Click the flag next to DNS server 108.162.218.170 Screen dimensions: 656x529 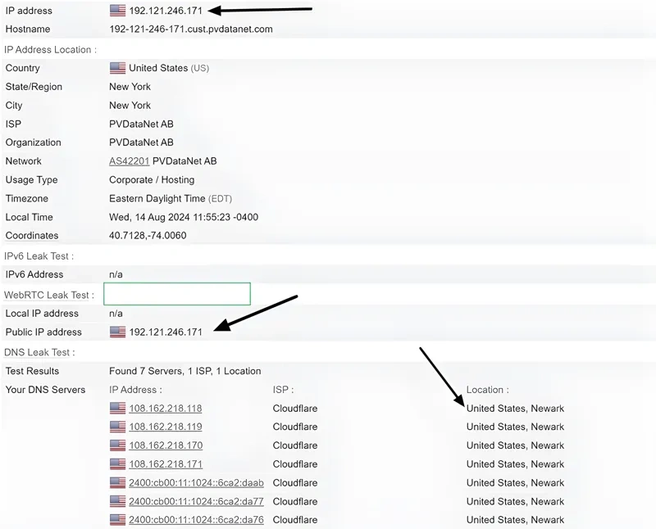point(116,445)
